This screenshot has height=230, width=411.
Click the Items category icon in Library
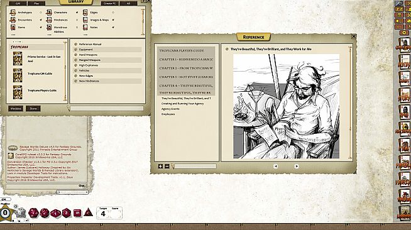[x=13, y=27]
